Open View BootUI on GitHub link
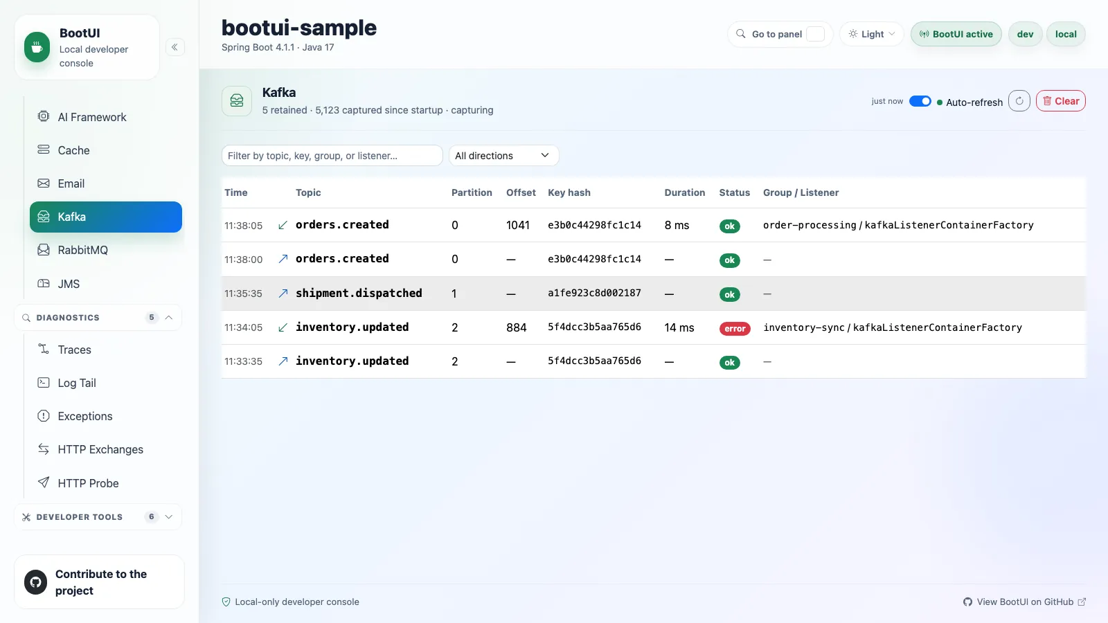Screen dimensions: 1108x623 coord(1024,602)
